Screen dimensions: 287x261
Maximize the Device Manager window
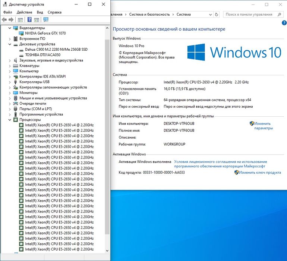click(x=90, y=4)
